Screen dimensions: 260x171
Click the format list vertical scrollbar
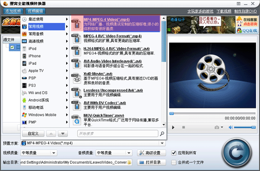coord(164,71)
